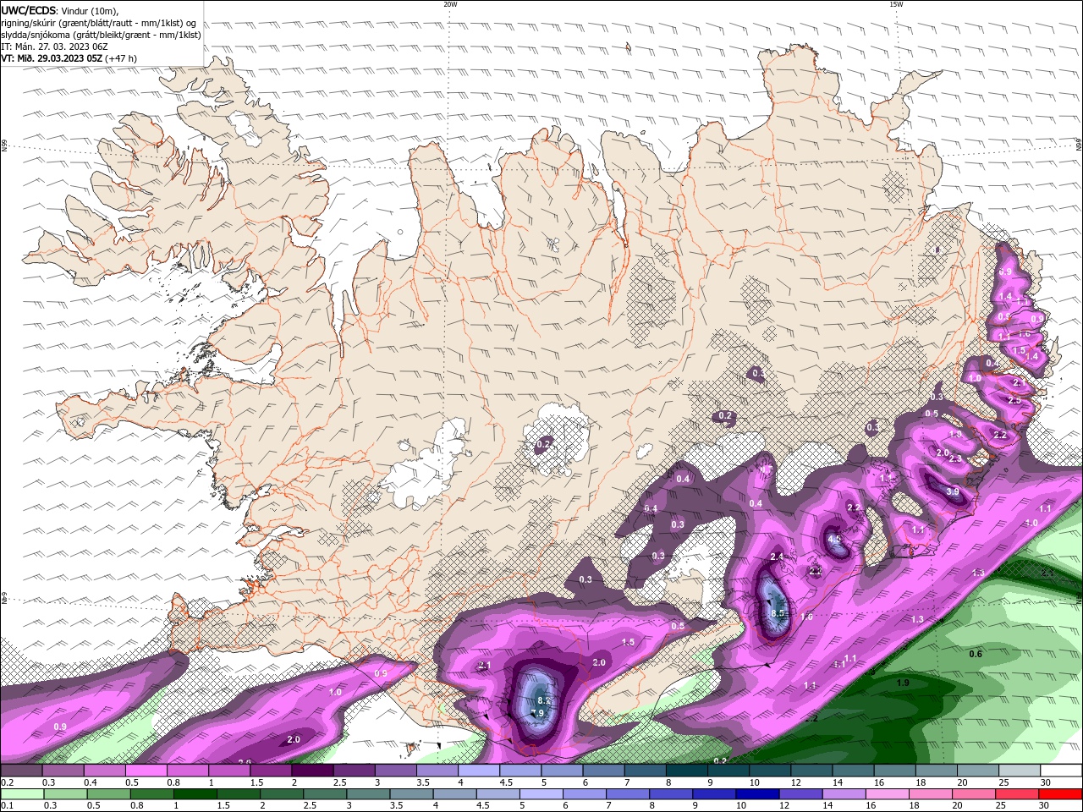Click the 0.6 rain value in the green area

[x=976, y=654]
